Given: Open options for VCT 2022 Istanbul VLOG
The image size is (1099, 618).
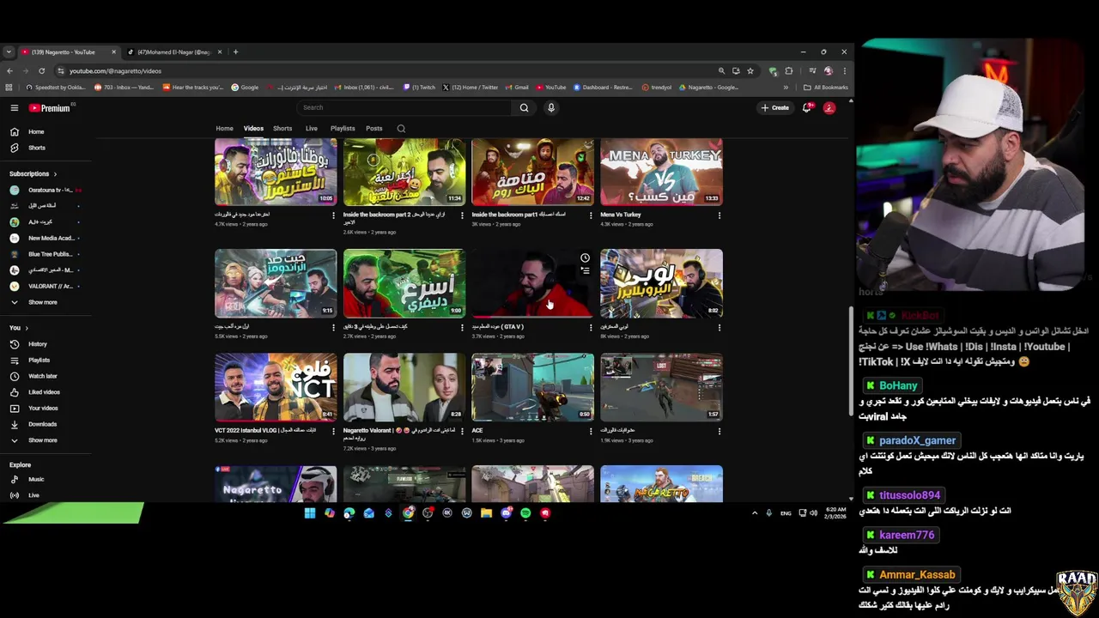Looking at the screenshot, I should tap(333, 431).
